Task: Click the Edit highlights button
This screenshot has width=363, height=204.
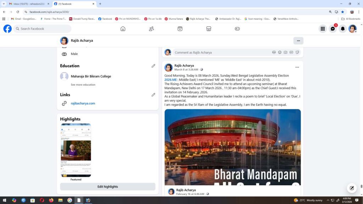Action: point(107,187)
